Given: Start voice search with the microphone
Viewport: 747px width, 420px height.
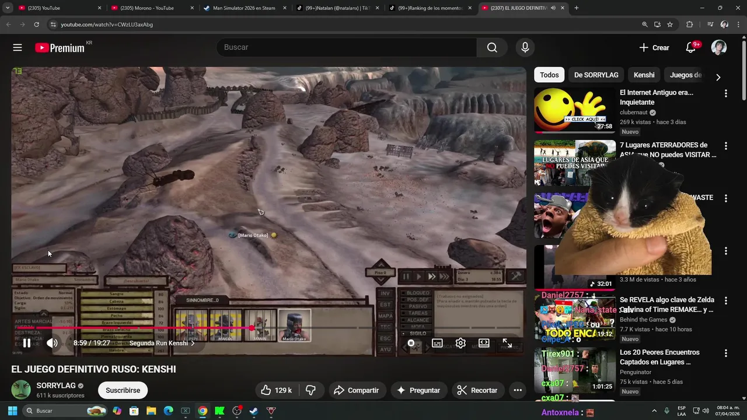Looking at the screenshot, I should pyautogui.click(x=525, y=48).
